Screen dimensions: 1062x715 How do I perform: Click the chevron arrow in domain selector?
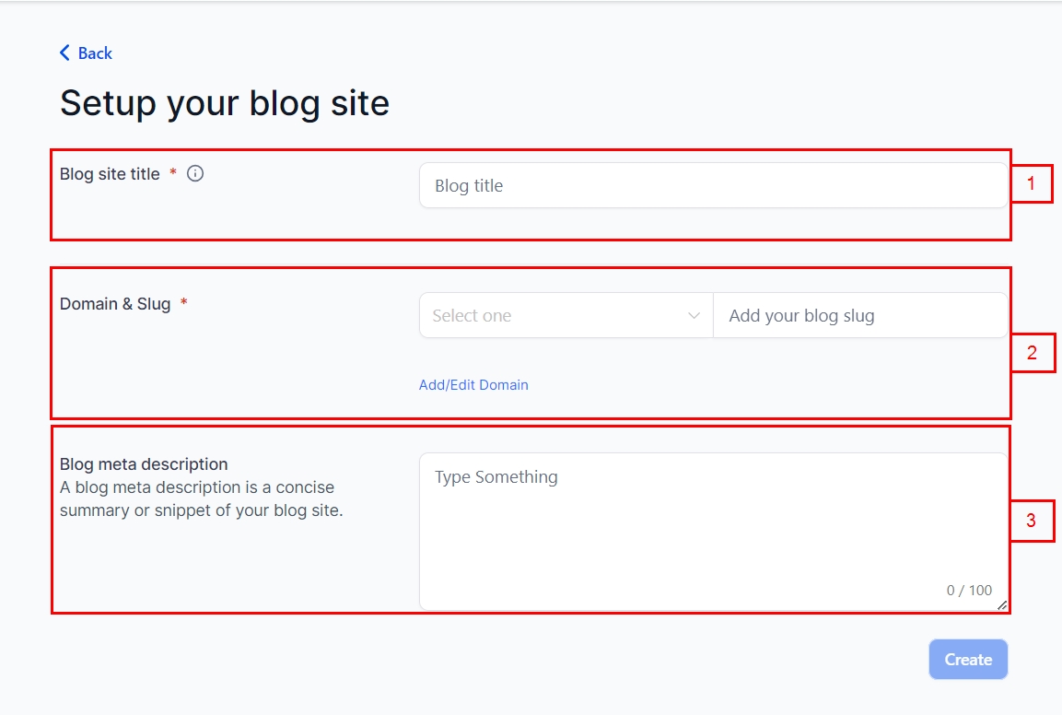[x=694, y=316]
